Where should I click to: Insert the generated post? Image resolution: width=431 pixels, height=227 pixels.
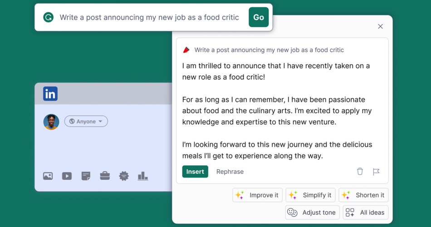tap(195, 172)
